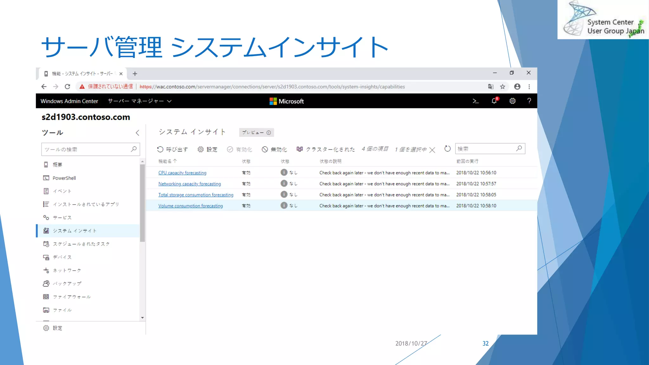The width and height of the screenshot is (649, 365).
Task: Click the 呼び出す invoke button
Action: (x=173, y=149)
